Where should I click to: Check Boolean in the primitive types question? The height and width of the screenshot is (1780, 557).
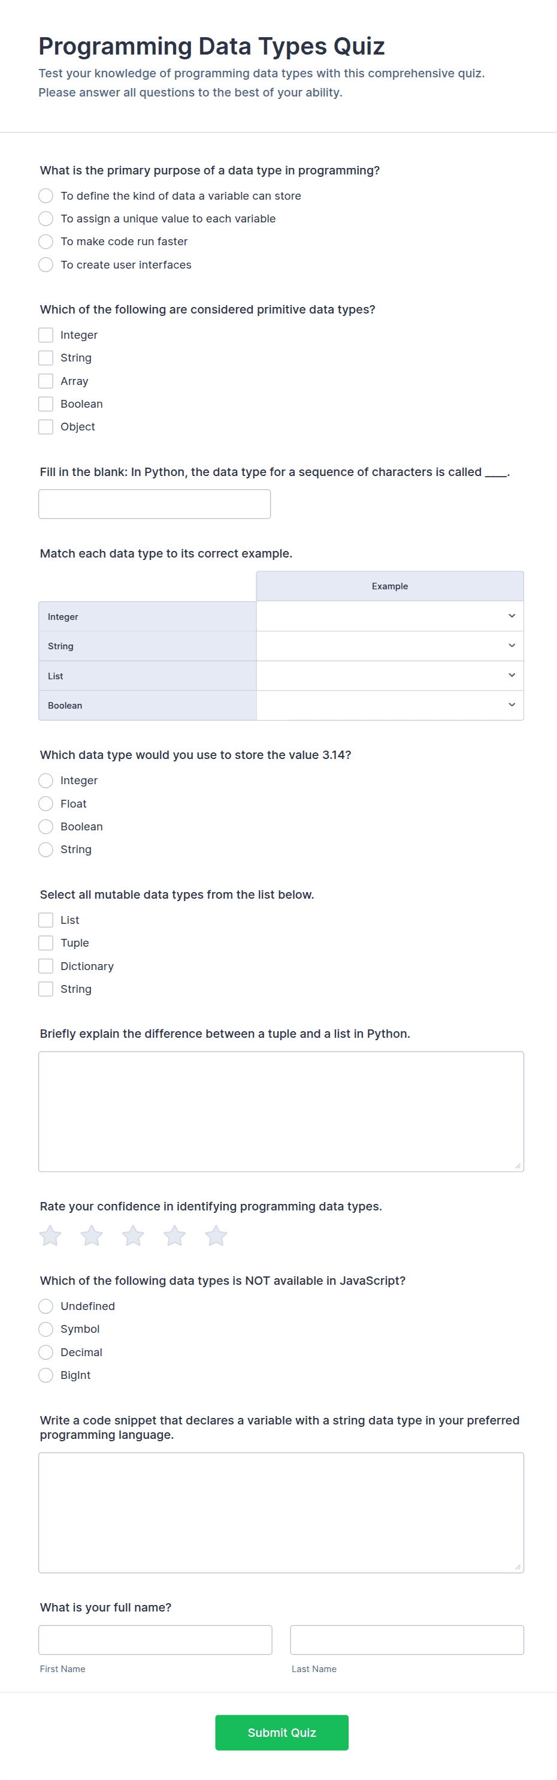(46, 403)
